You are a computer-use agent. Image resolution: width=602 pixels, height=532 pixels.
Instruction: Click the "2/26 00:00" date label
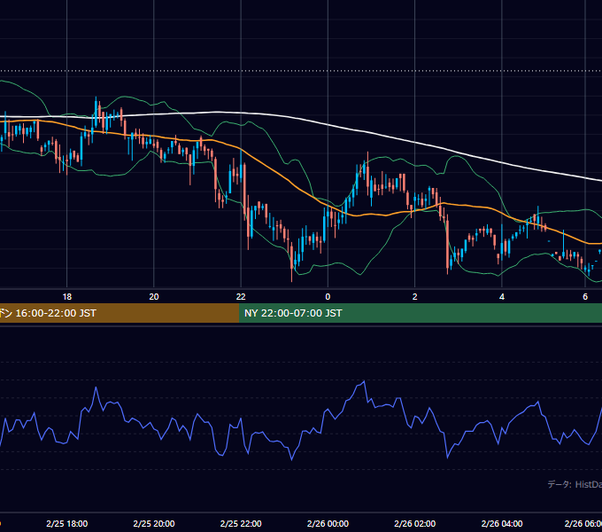pos(328,523)
